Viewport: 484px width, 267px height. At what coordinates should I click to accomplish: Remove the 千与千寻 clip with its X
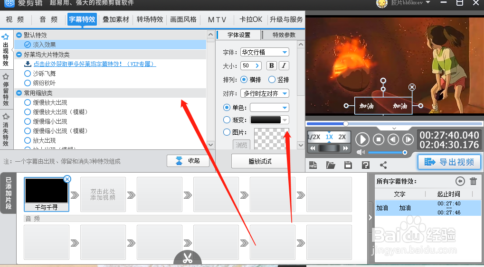pyautogui.click(x=67, y=179)
